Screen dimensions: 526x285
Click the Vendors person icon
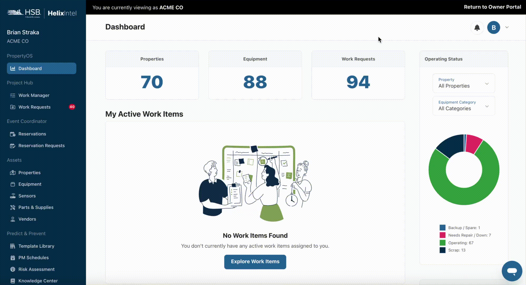coord(13,219)
